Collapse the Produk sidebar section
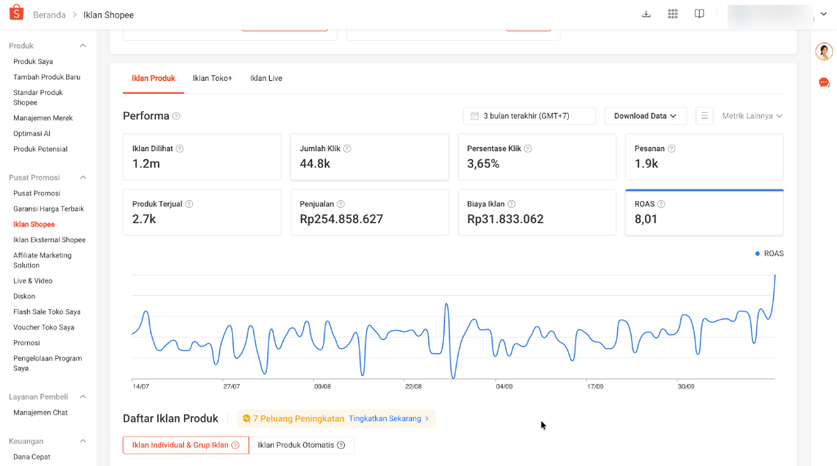 (83, 46)
